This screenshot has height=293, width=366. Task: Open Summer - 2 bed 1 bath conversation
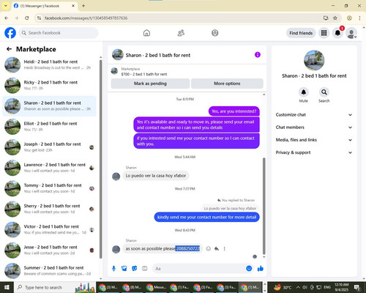point(49,270)
